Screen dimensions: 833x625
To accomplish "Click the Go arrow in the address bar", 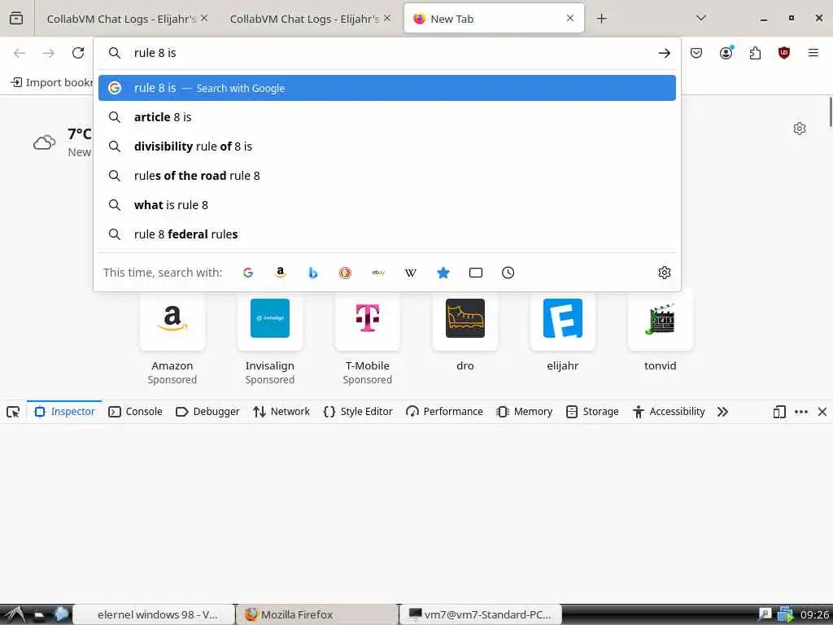I will coord(664,53).
